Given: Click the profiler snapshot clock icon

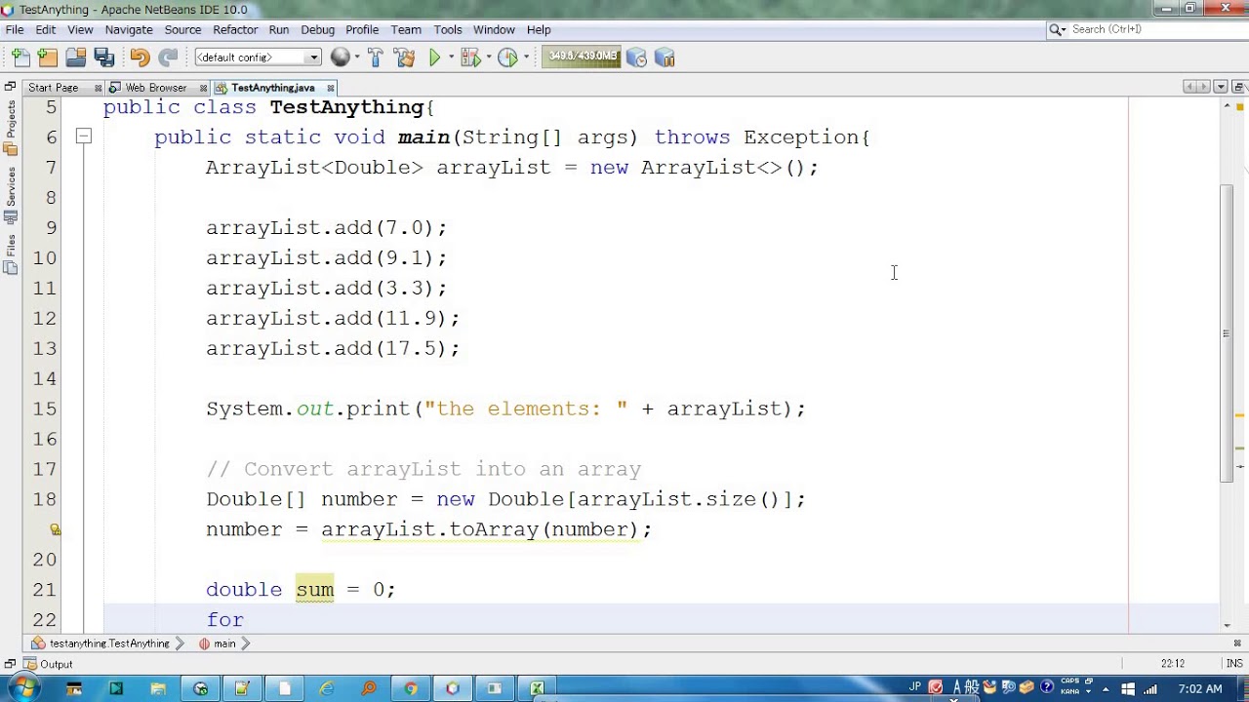Looking at the screenshot, I should [636, 58].
